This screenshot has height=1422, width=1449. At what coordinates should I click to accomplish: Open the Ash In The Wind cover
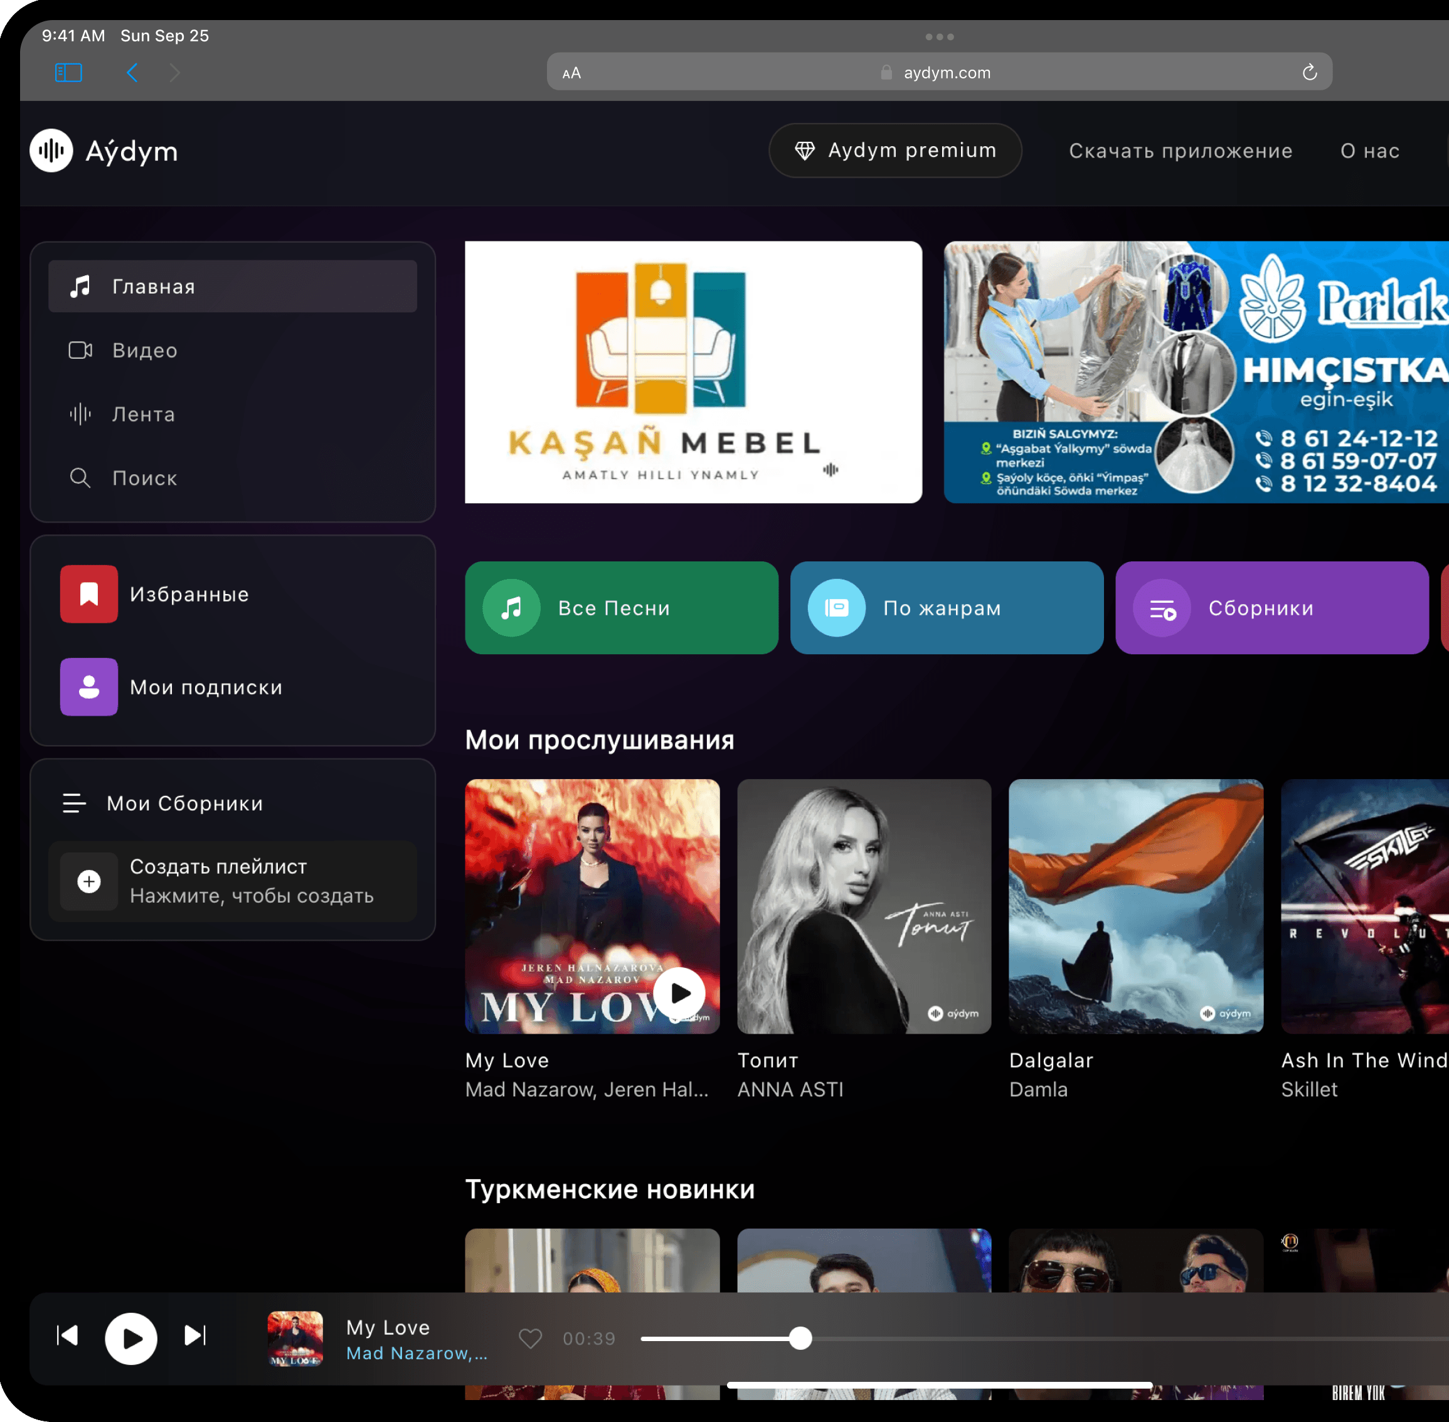pos(1364,906)
